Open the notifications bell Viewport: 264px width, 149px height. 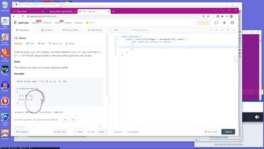(x=224, y=23)
